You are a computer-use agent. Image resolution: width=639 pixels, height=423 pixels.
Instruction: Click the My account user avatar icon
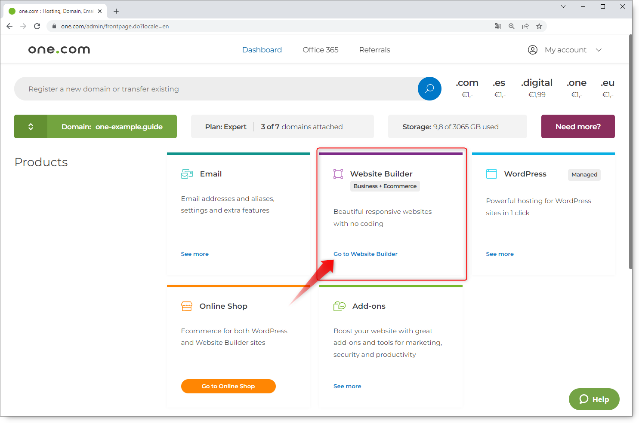(533, 50)
